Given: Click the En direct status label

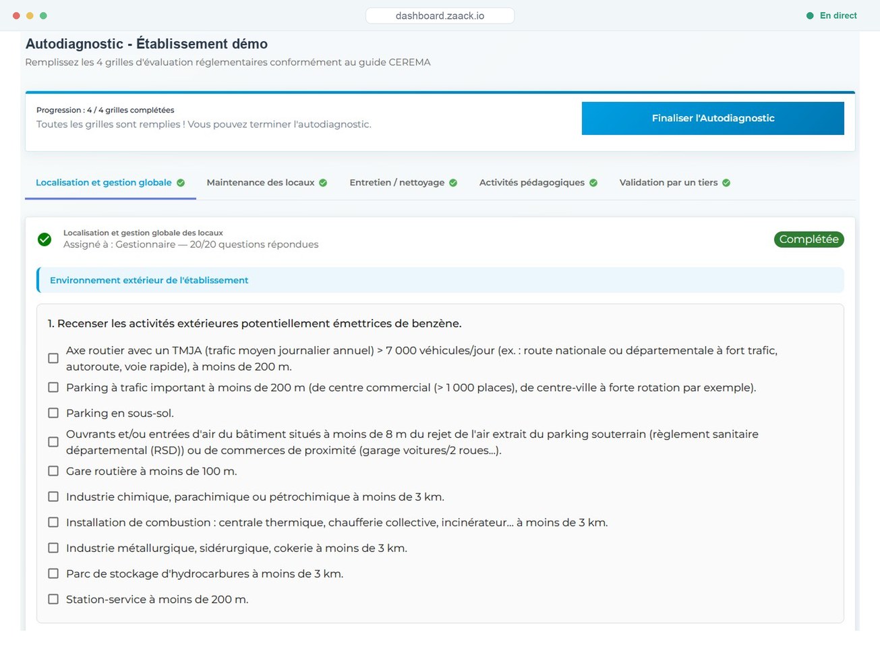Looking at the screenshot, I should 838,16.
